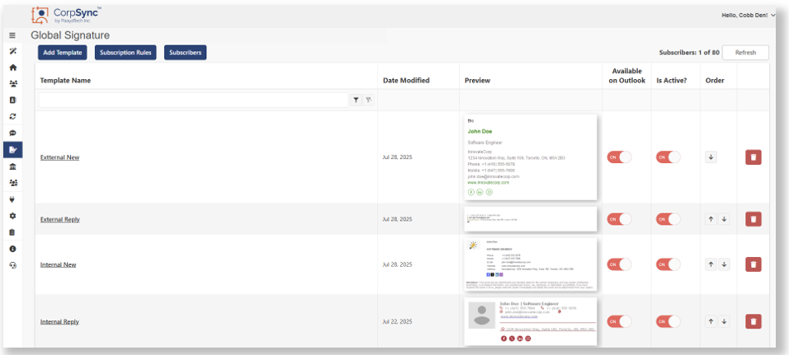Open the hamburger menu icon
The width and height of the screenshot is (789, 355).
coord(12,35)
